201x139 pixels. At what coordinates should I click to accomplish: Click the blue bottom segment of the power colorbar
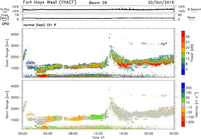183,72
